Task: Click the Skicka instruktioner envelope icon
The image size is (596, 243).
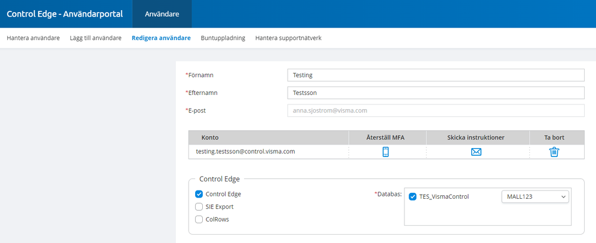Action: (476, 152)
